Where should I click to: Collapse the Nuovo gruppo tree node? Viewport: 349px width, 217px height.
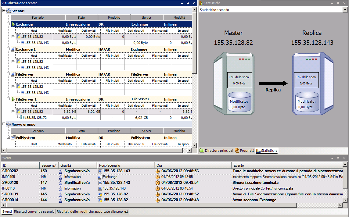pyautogui.click(x=4, y=124)
